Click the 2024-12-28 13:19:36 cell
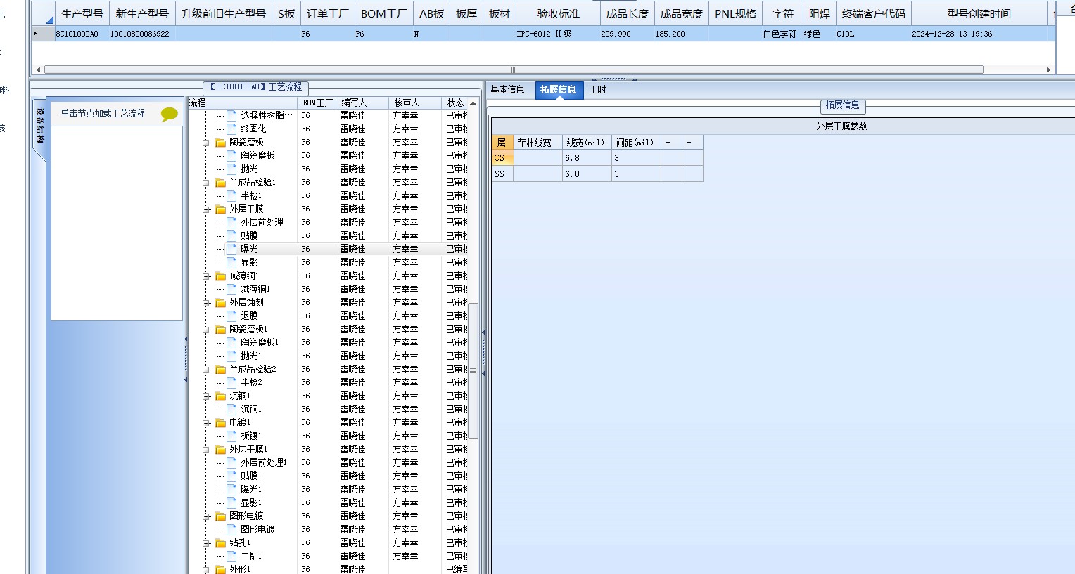 click(979, 34)
